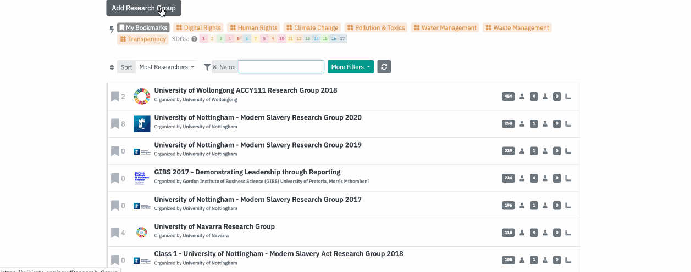The image size is (691, 272).
Task: Open Nottingham Modern Slavery Research Group 2020
Action: coord(258,117)
